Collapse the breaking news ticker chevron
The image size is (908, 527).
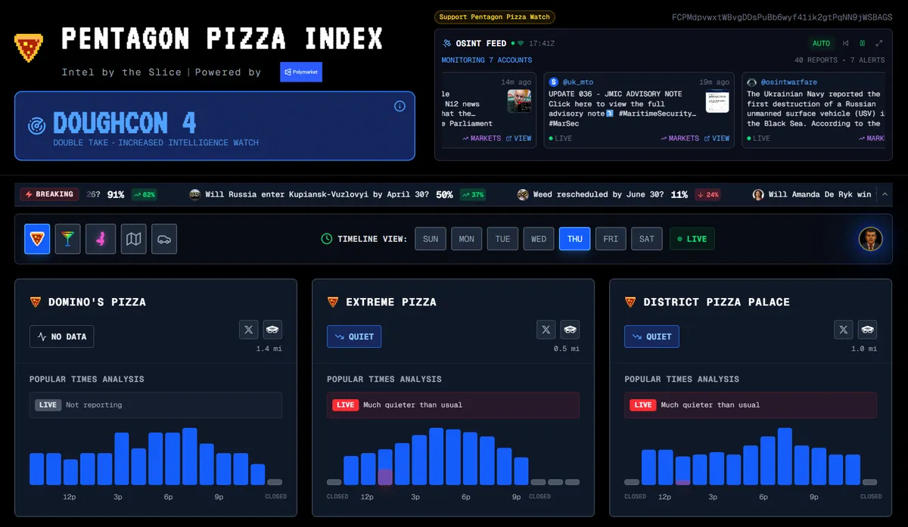tap(885, 194)
